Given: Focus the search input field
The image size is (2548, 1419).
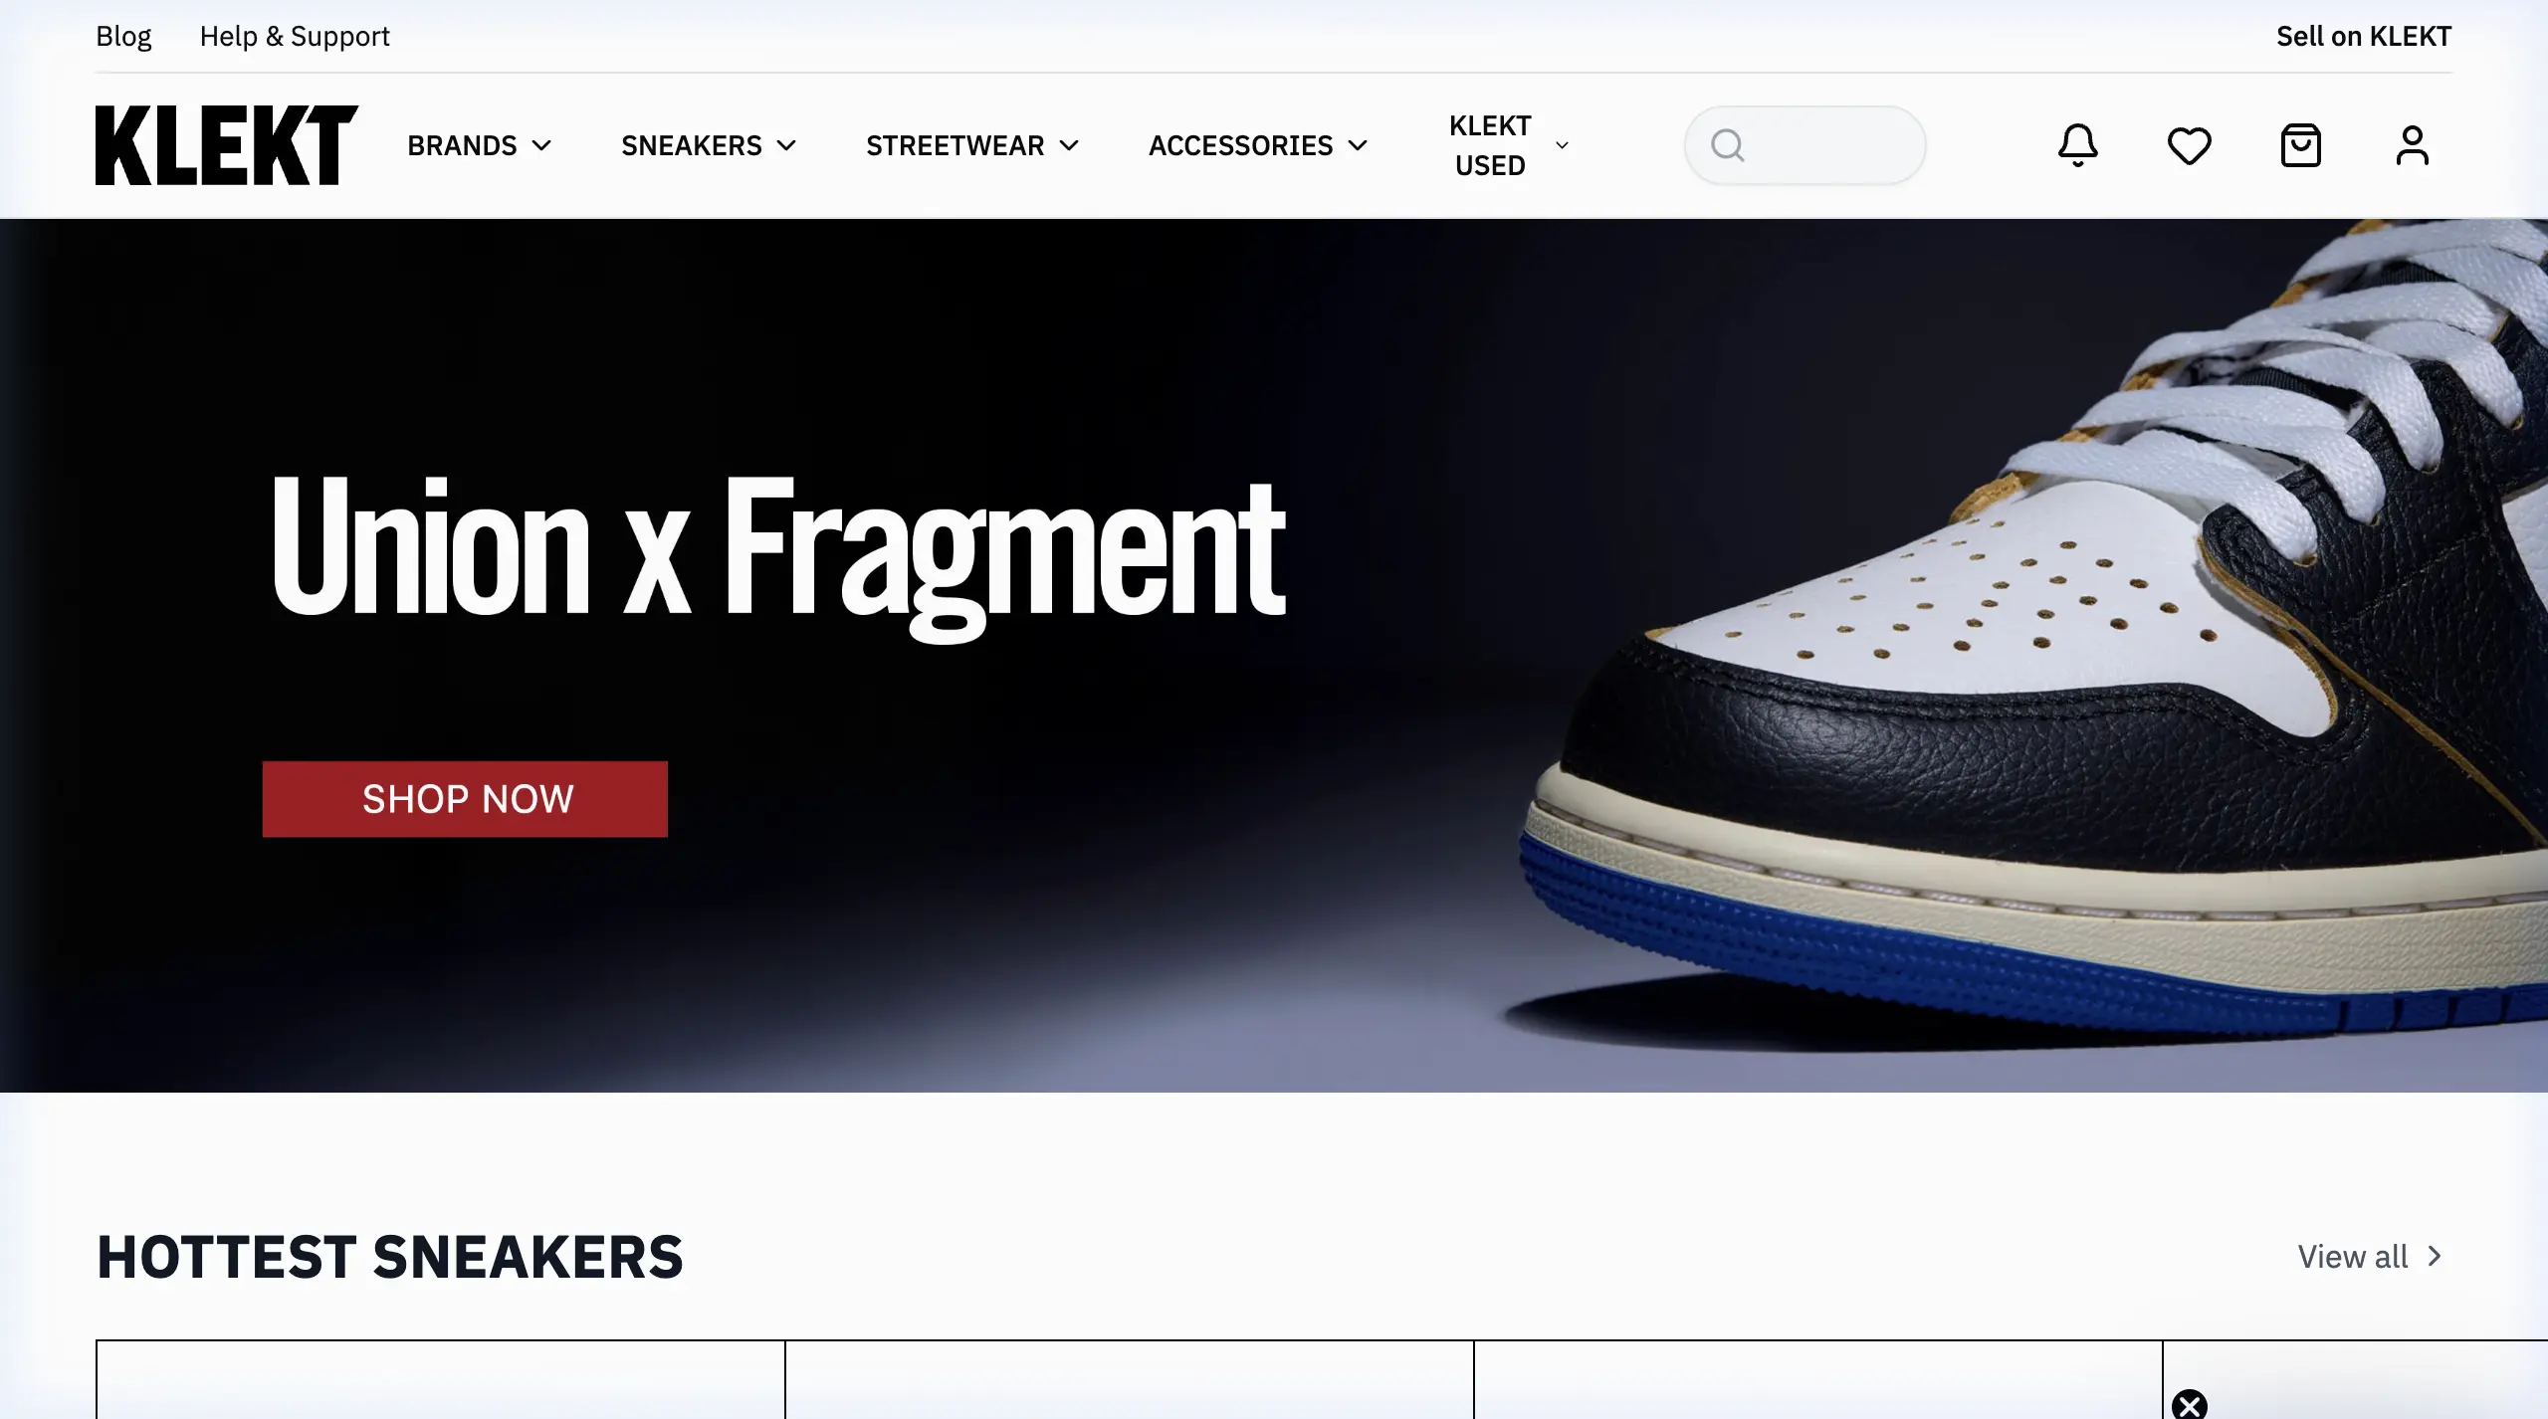Looking at the screenshot, I should coord(1805,145).
